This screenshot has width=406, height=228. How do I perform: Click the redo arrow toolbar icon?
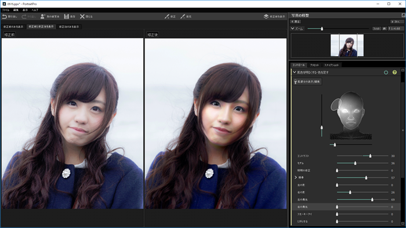[24, 17]
